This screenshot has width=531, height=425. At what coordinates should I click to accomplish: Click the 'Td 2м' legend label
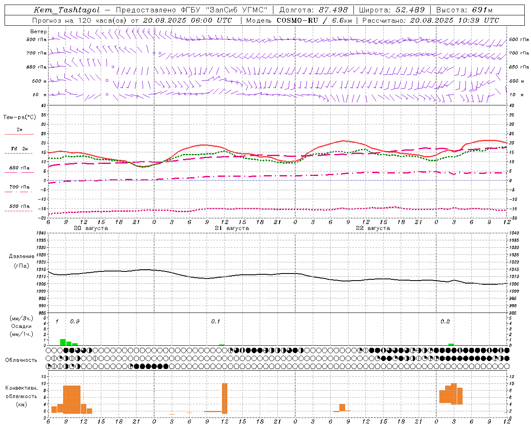tap(19, 149)
